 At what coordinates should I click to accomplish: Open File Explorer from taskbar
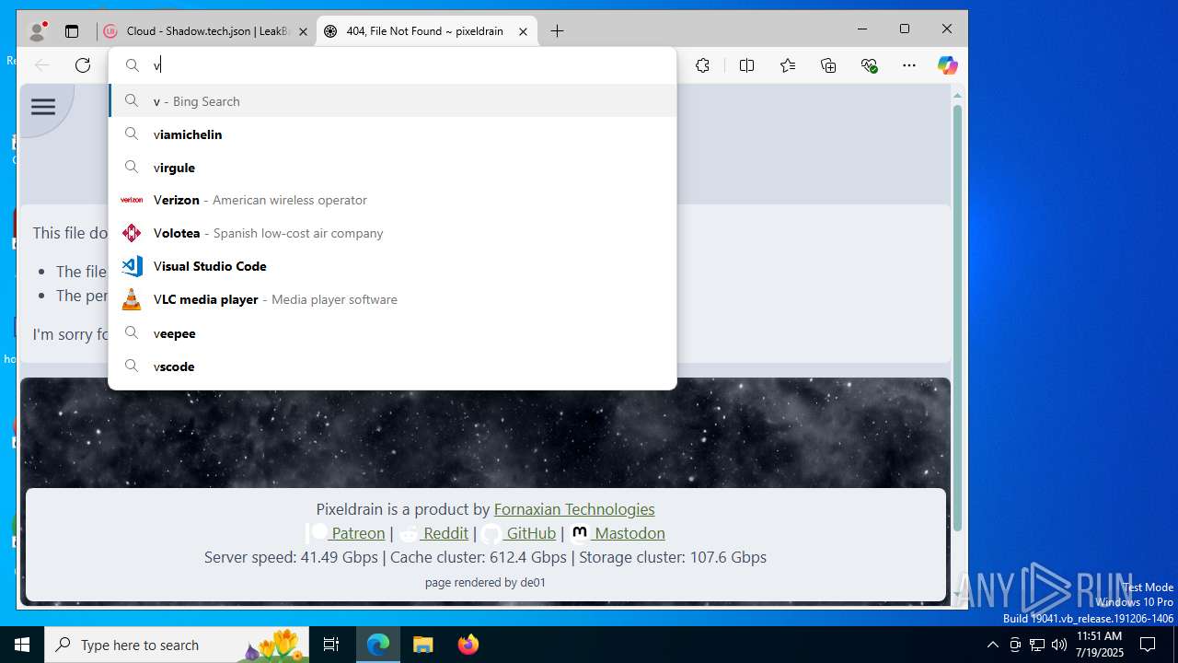(x=423, y=645)
